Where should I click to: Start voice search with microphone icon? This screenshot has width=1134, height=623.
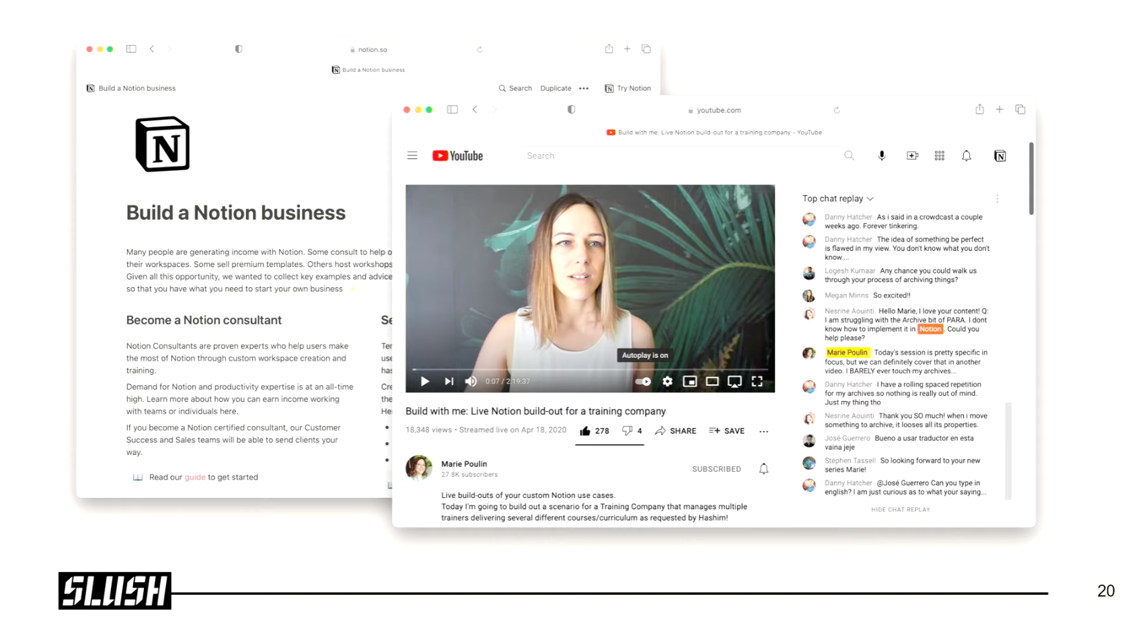tap(882, 155)
